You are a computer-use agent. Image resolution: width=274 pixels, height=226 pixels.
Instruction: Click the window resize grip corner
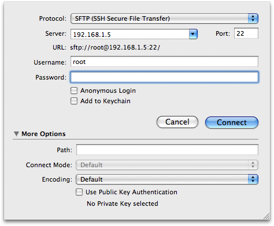tap(267, 216)
